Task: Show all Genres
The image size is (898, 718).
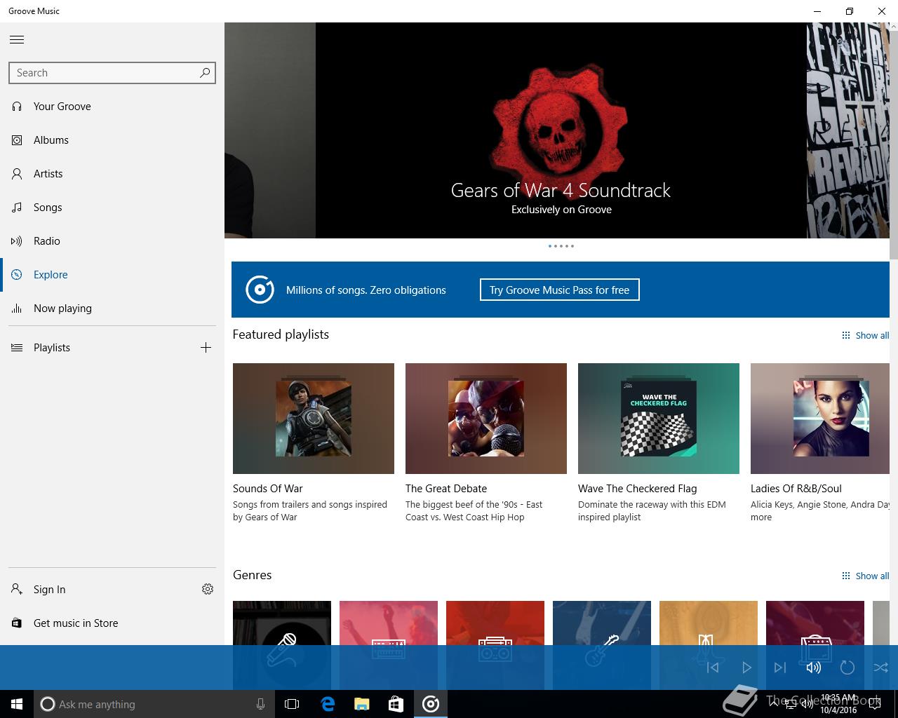Action: [x=865, y=576]
